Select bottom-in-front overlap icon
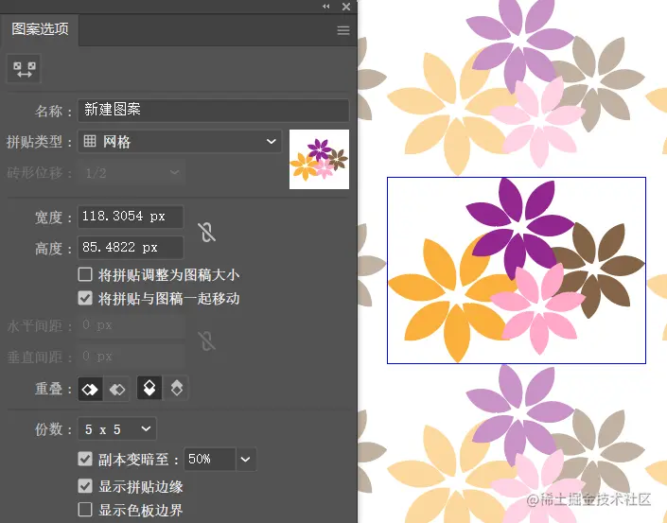This screenshot has width=667, height=523. point(176,388)
